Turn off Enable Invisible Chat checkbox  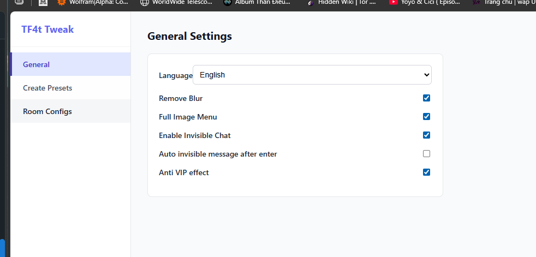tap(426, 135)
